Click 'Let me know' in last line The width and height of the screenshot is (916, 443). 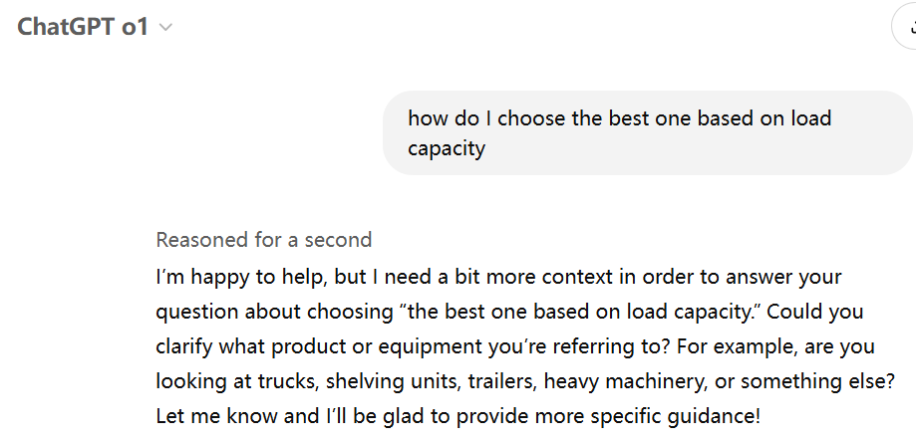click(205, 416)
